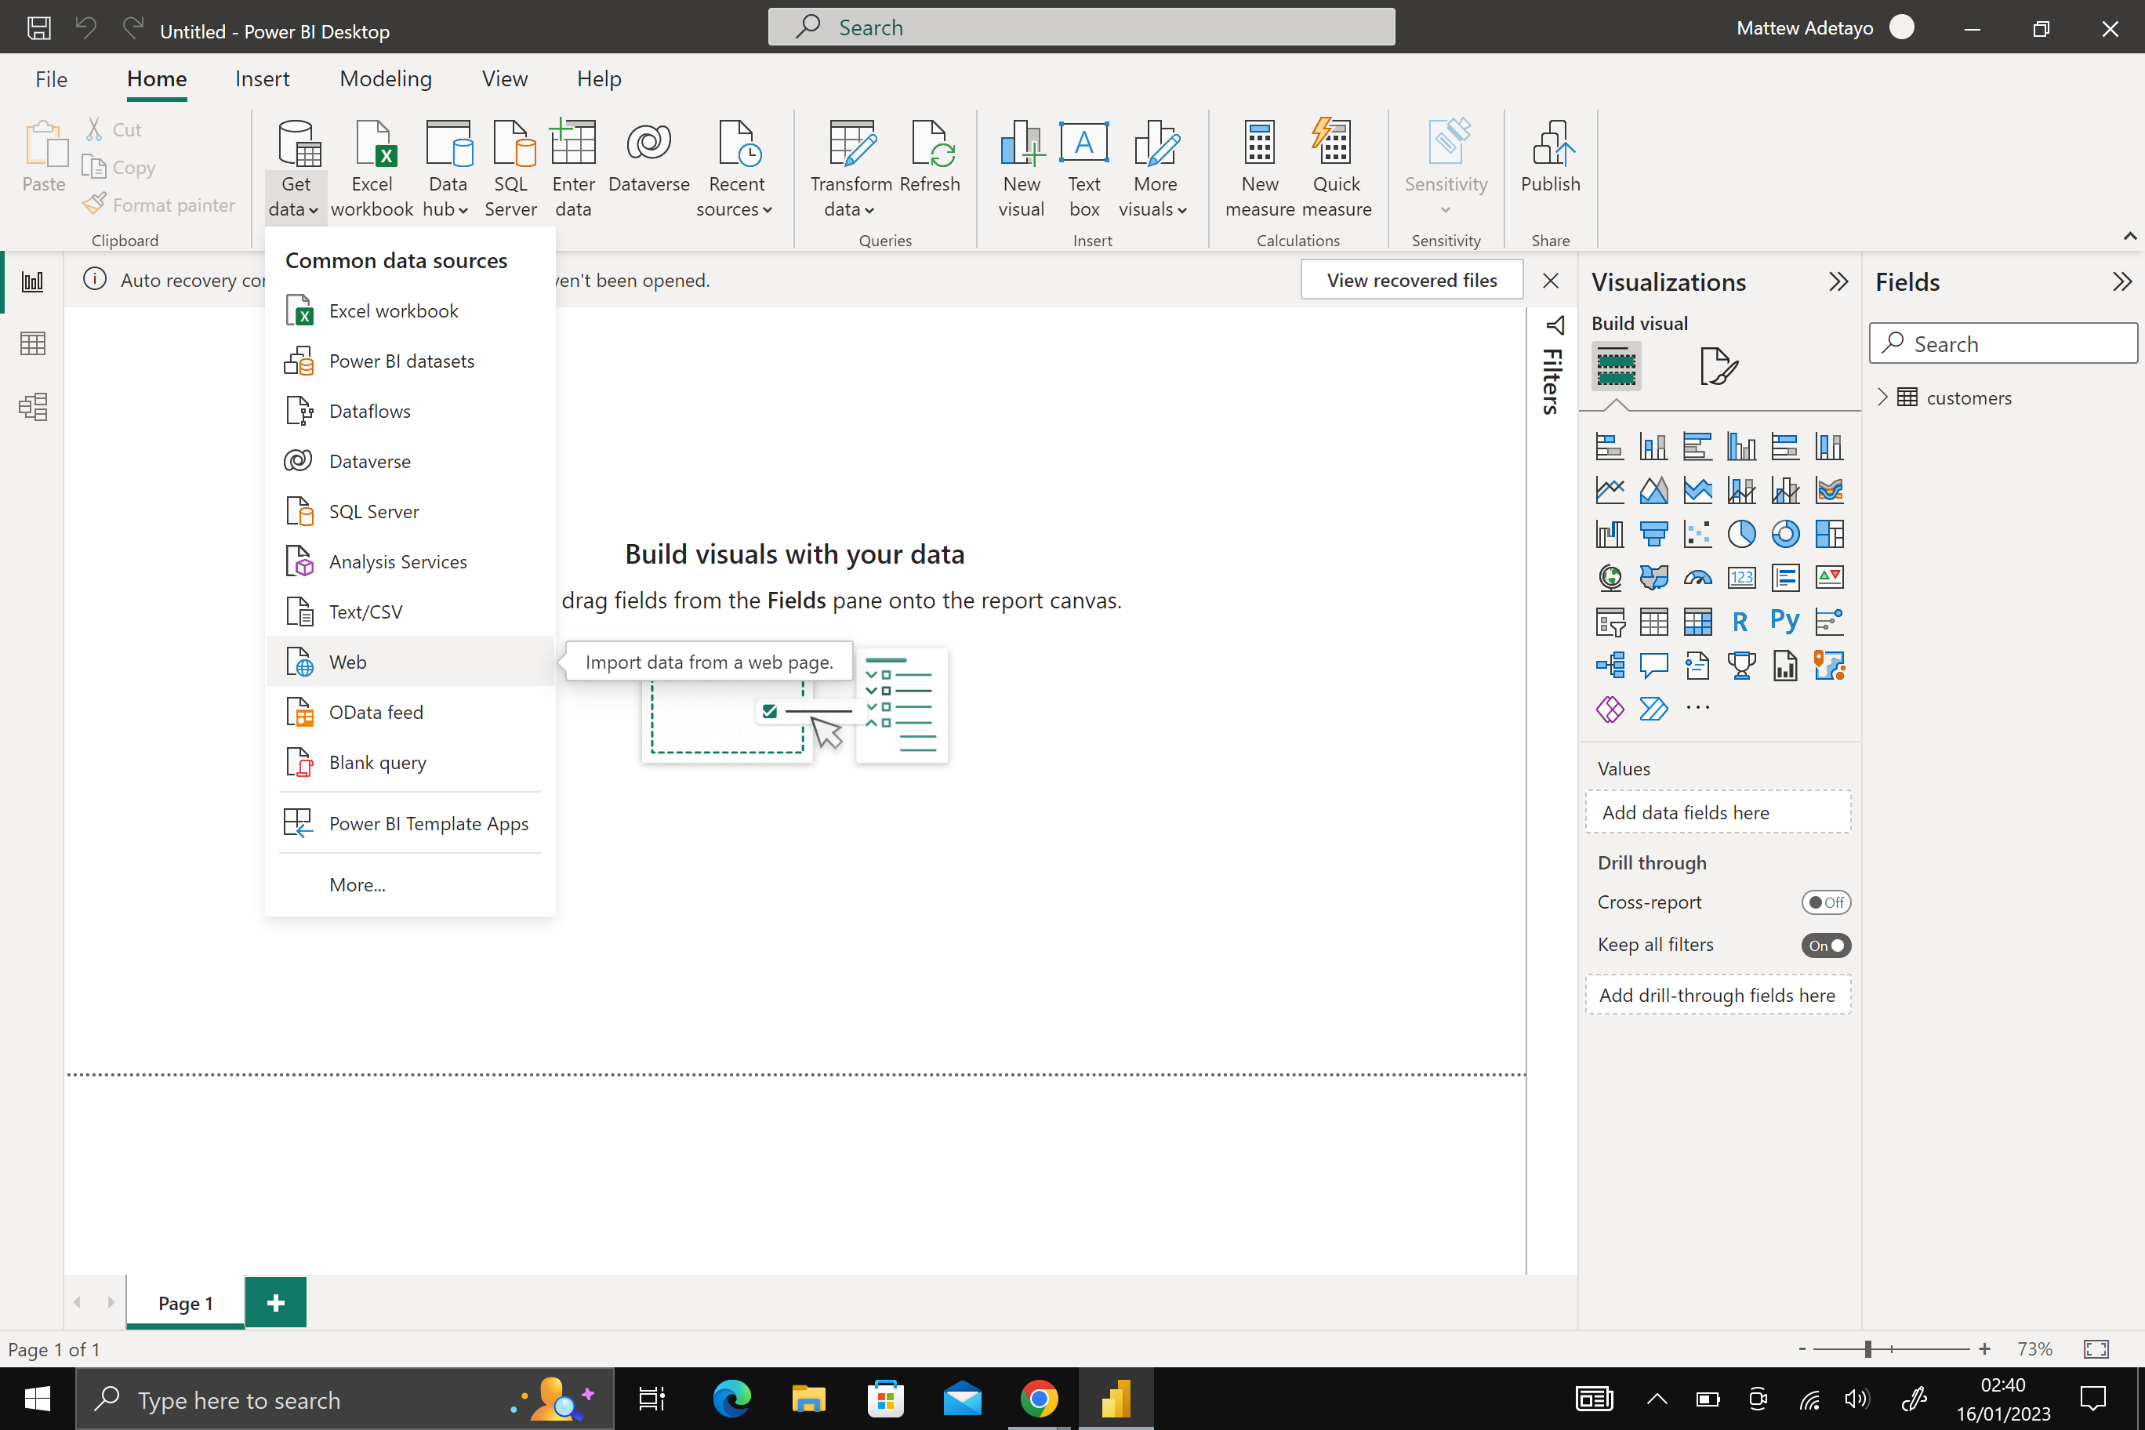
Task: Click Enter data in the ribbon
Action: click(573, 169)
